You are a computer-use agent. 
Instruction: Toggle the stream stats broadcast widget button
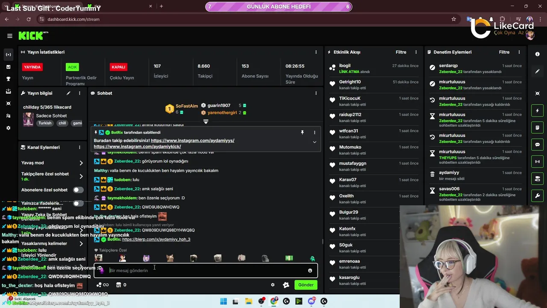[x=538, y=161]
